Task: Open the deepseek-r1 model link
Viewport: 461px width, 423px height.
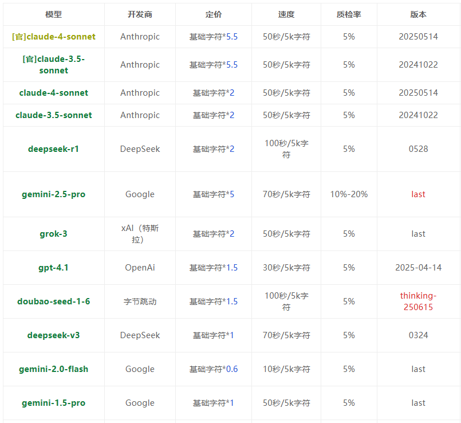Action: (x=54, y=149)
